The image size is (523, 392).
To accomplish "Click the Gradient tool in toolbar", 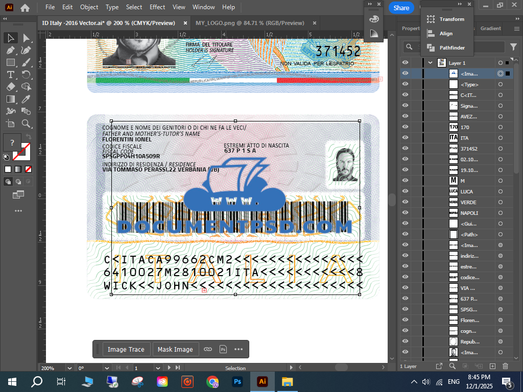I will pos(10,99).
